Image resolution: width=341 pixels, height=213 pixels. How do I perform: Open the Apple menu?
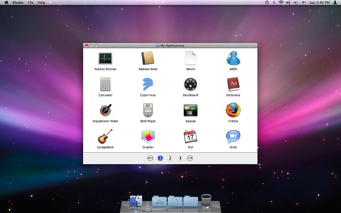6,3
